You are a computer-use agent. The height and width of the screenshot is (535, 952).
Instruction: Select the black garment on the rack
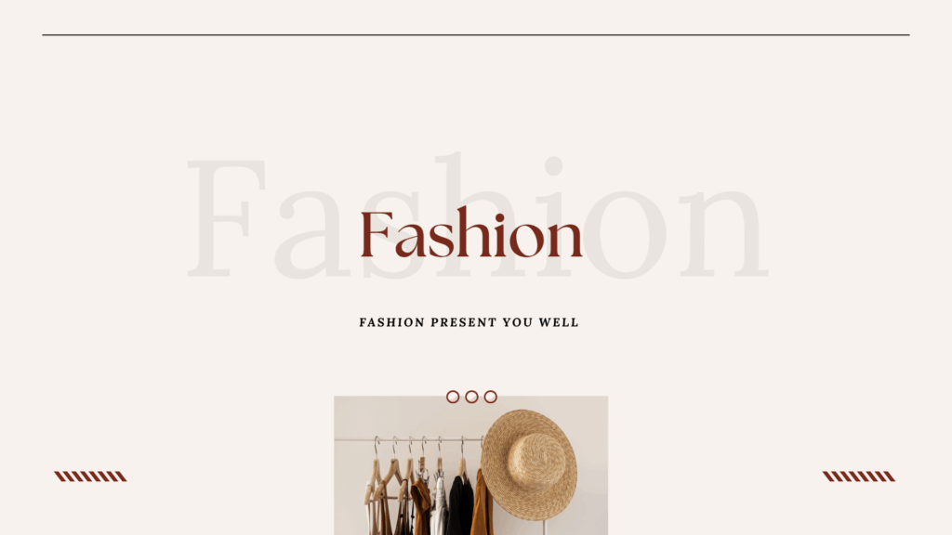pos(461,506)
